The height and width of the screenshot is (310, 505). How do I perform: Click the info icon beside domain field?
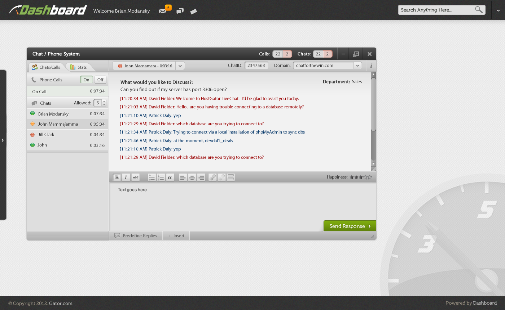tap(371, 66)
